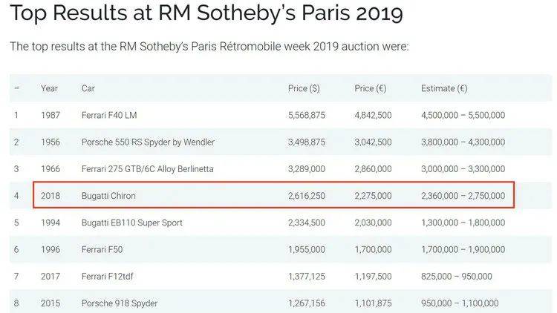
Task: Click the 5,568,875 dollar price cell
Action: click(x=307, y=115)
